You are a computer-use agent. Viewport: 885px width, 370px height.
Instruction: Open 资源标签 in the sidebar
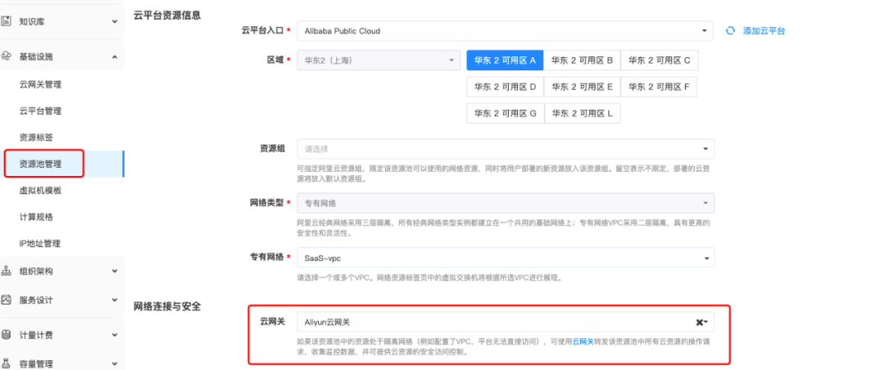36,138
